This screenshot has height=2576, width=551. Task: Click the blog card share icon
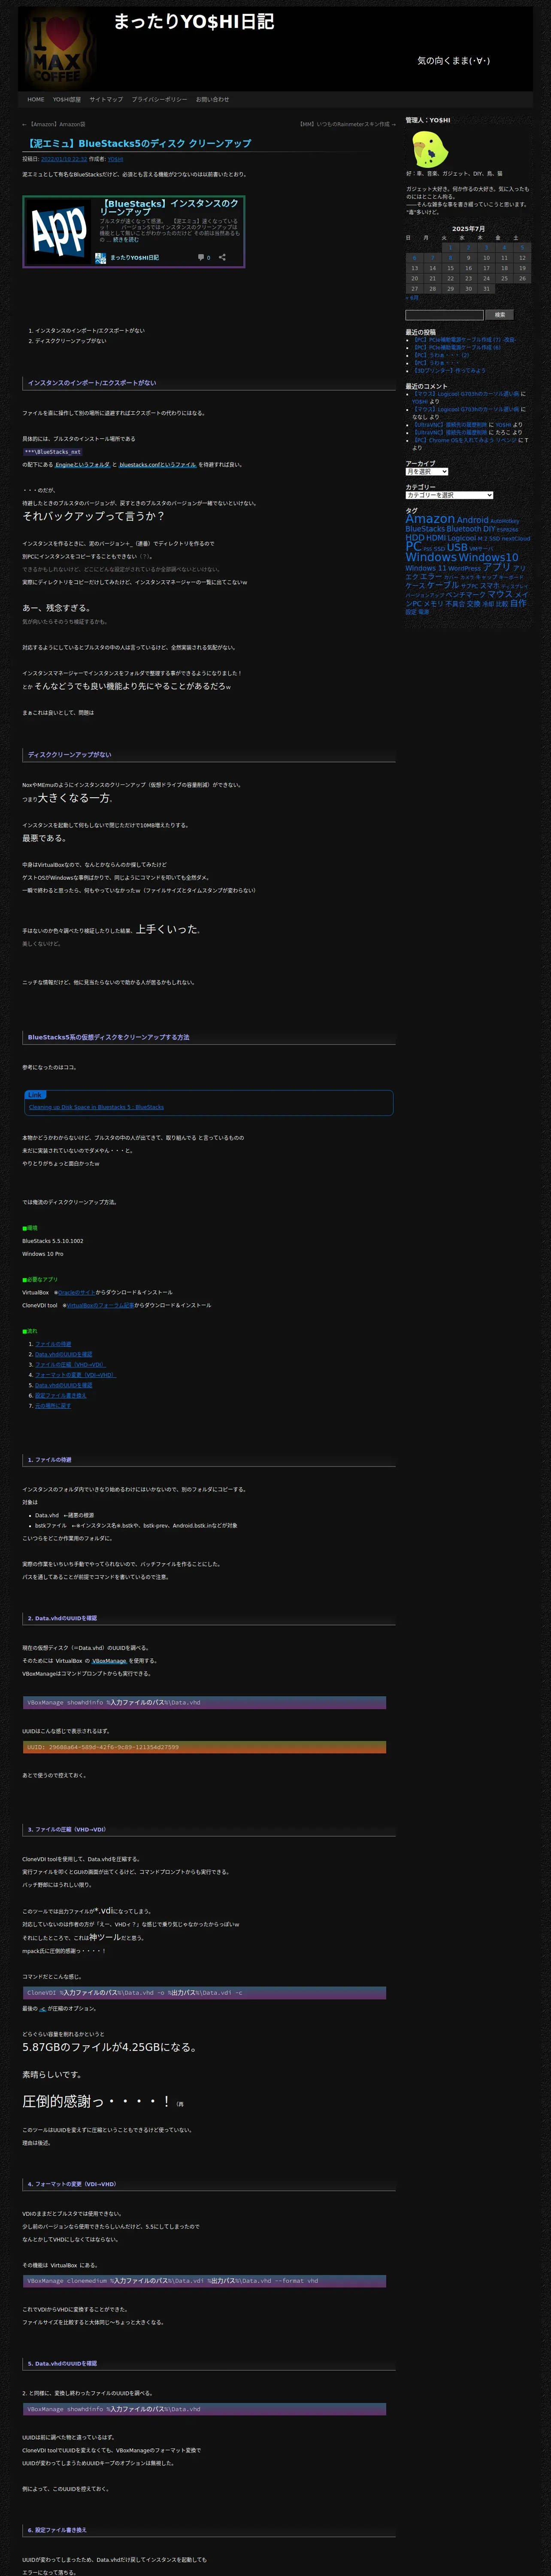pos(222,257)
